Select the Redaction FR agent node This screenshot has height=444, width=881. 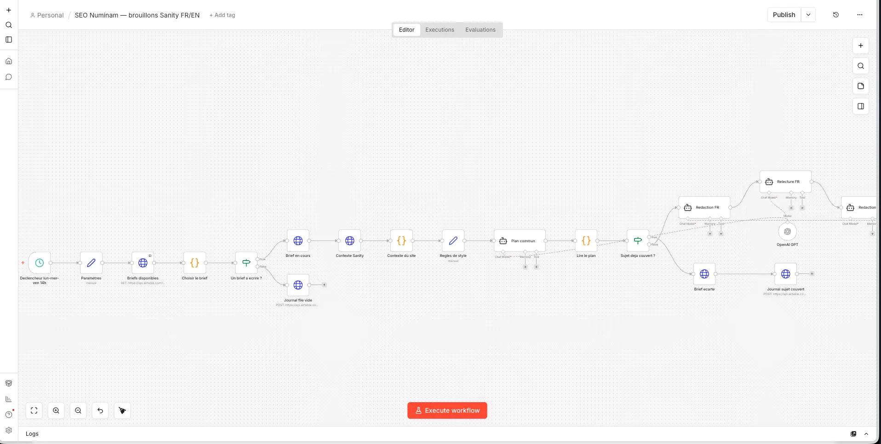click(704, 207)
